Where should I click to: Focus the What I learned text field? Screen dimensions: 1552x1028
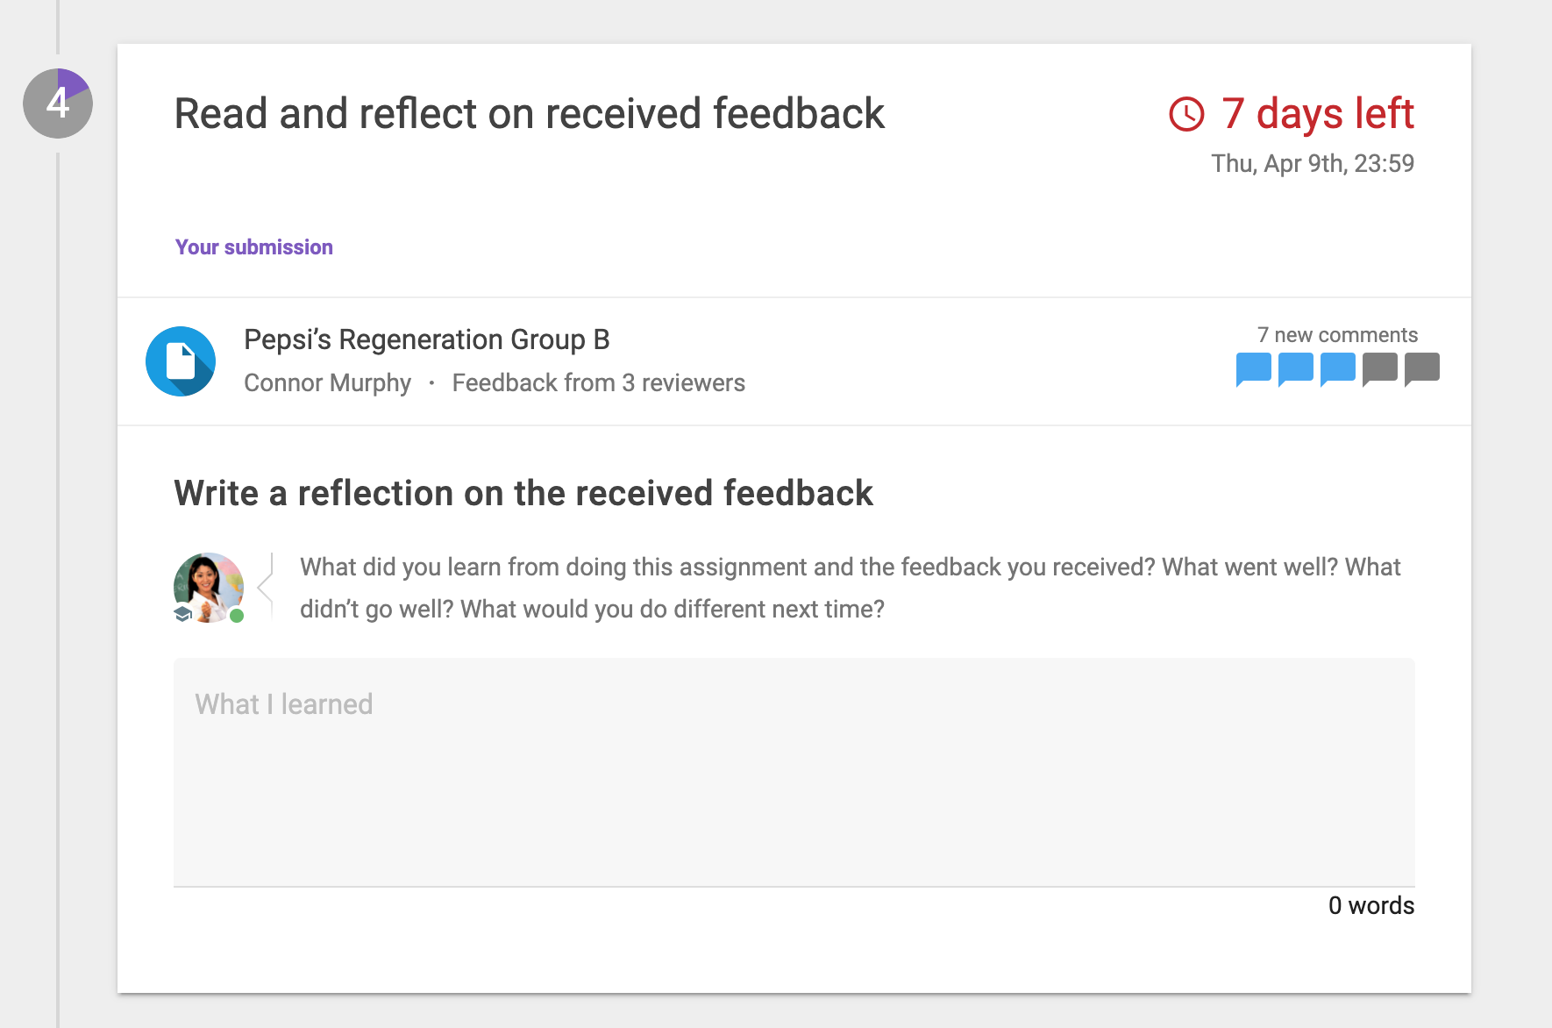coord(794,772)
